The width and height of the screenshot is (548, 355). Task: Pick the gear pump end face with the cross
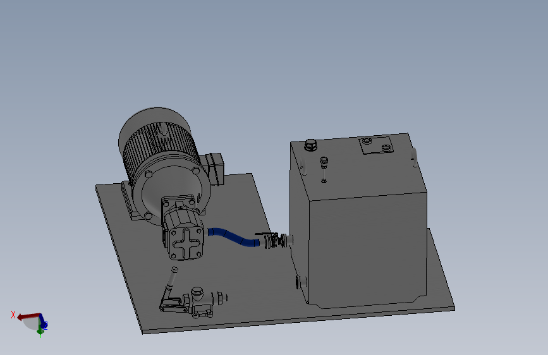tap(186, 243)
